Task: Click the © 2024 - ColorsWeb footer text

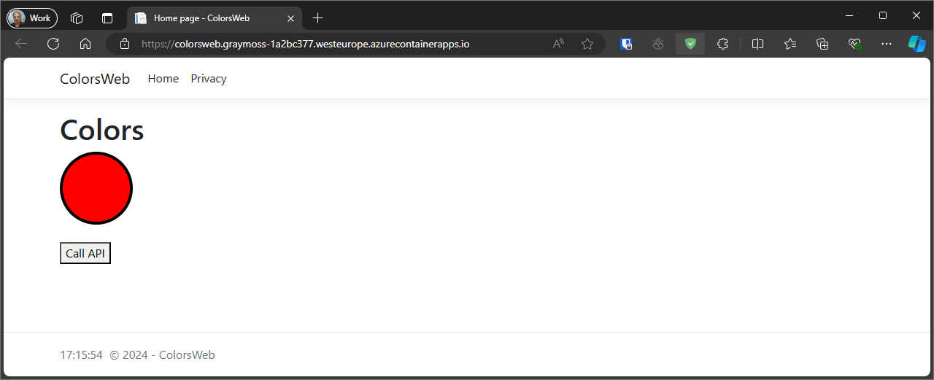Action: click(x=163, y=355)
